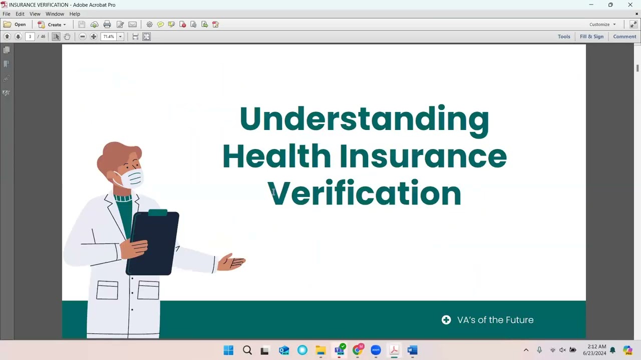Show Bookmarks panel in sidebar
This screenshot has height=360, width=641.
click(x=7, y=64)
